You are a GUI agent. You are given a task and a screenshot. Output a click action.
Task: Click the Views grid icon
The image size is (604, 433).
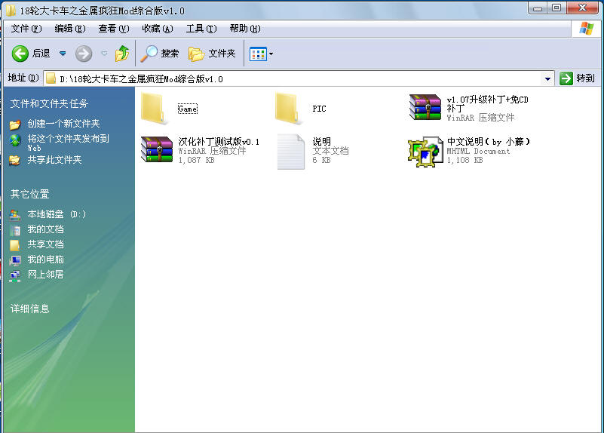click(258, 54)
